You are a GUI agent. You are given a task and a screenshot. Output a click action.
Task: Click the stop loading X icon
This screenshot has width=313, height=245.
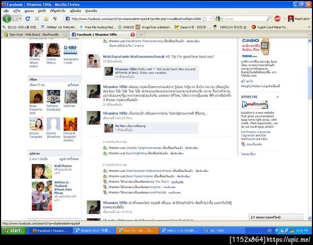pos(37,19)
